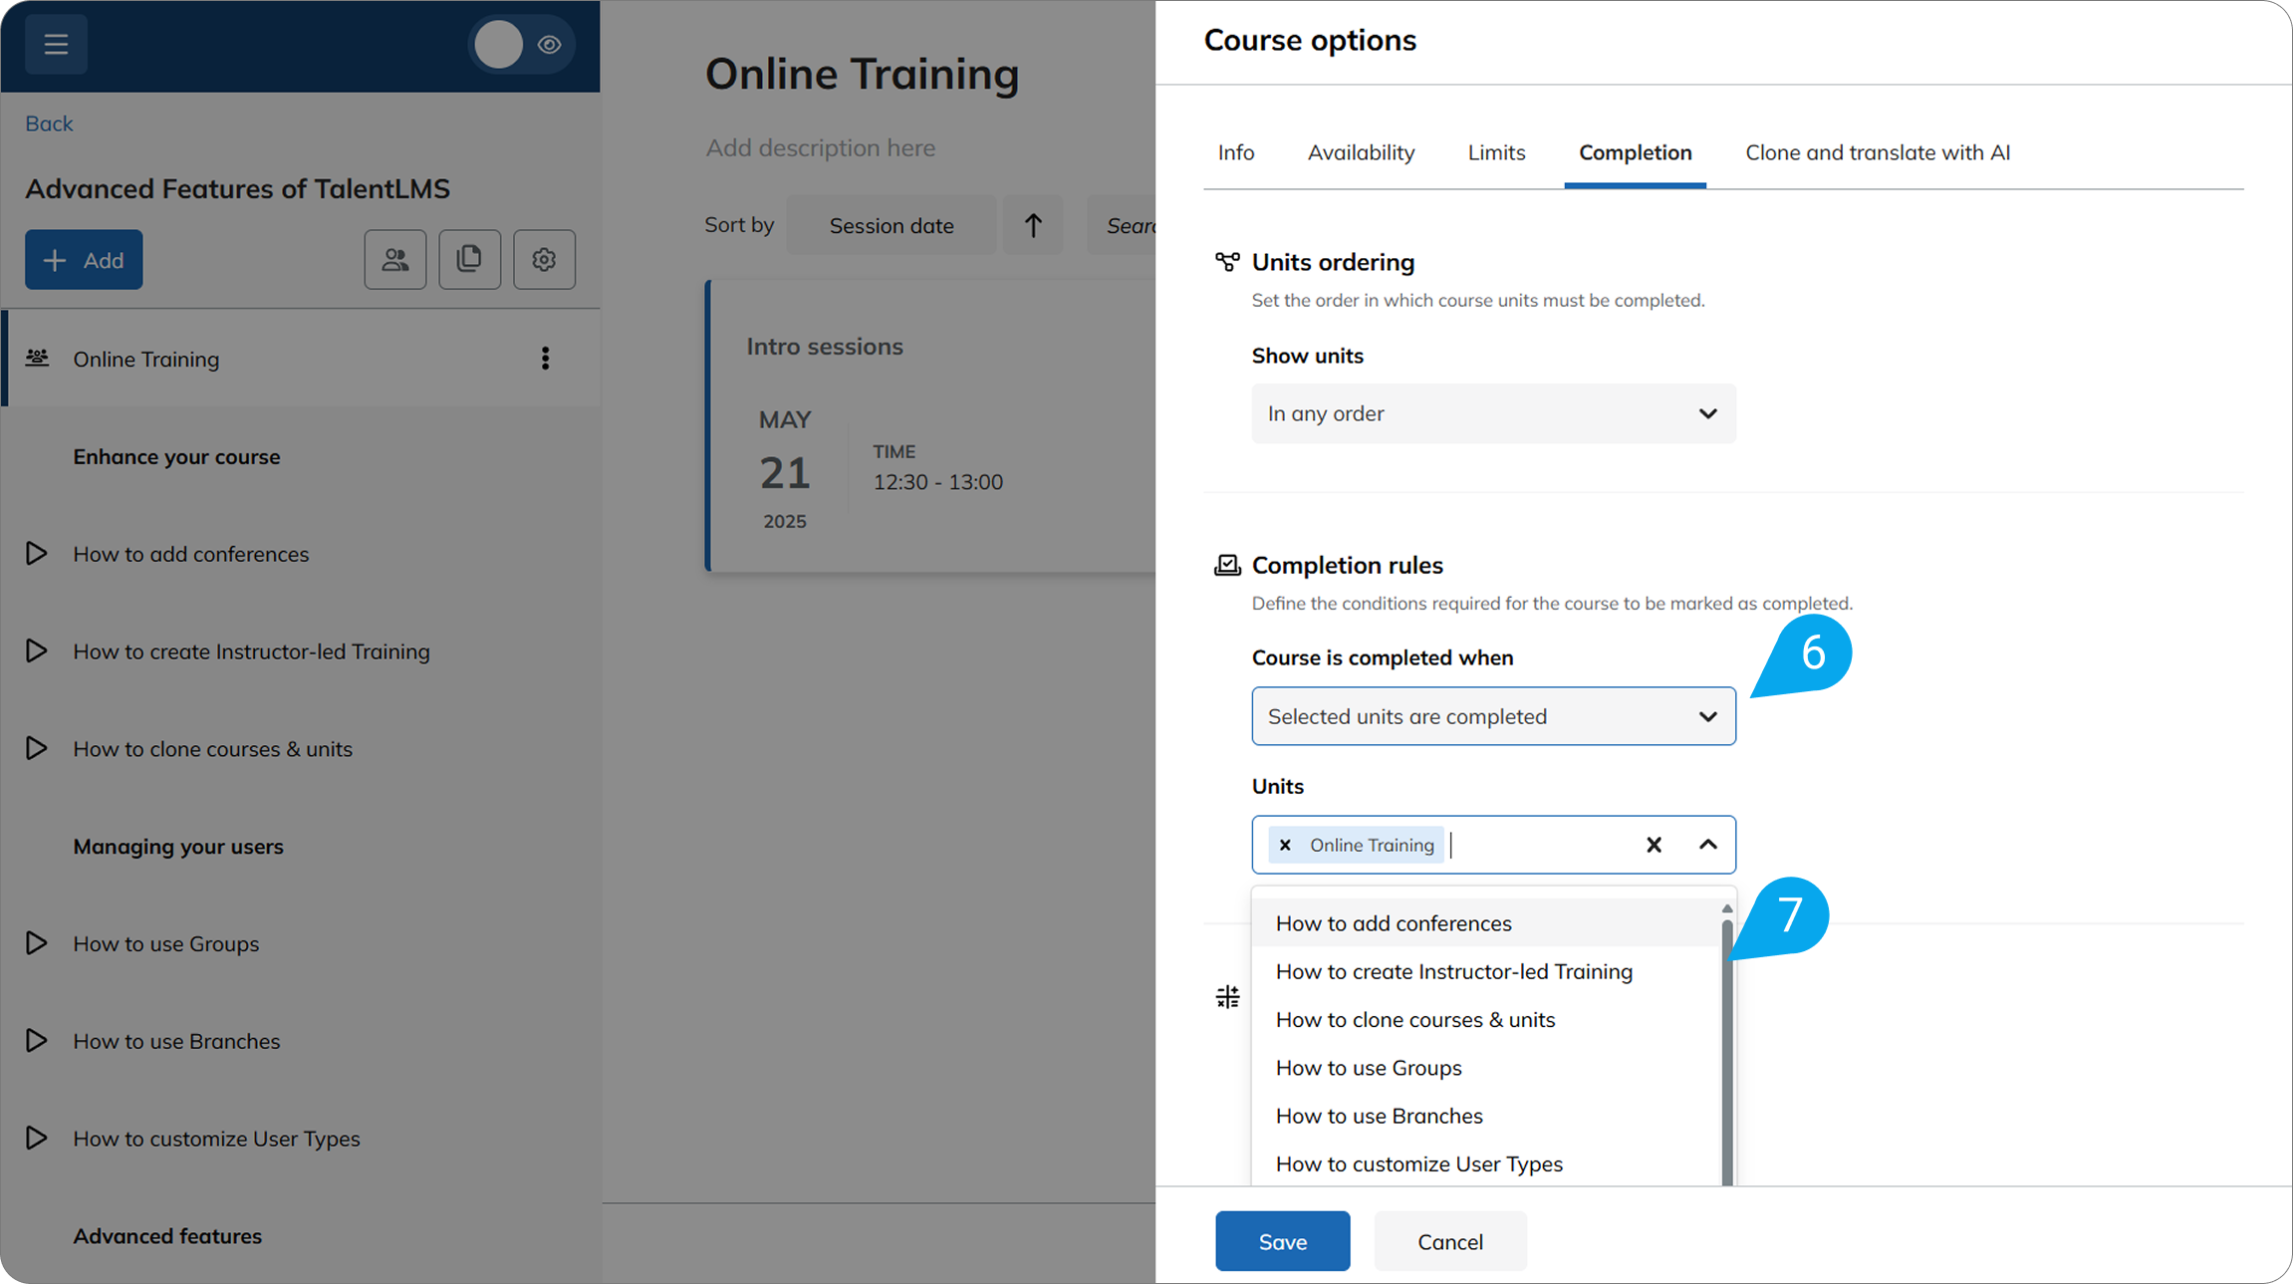Click play icon beside How to clone courses
This screenshot has height=1284, width=2293.
pyautogui.click(x=37, y=749)
